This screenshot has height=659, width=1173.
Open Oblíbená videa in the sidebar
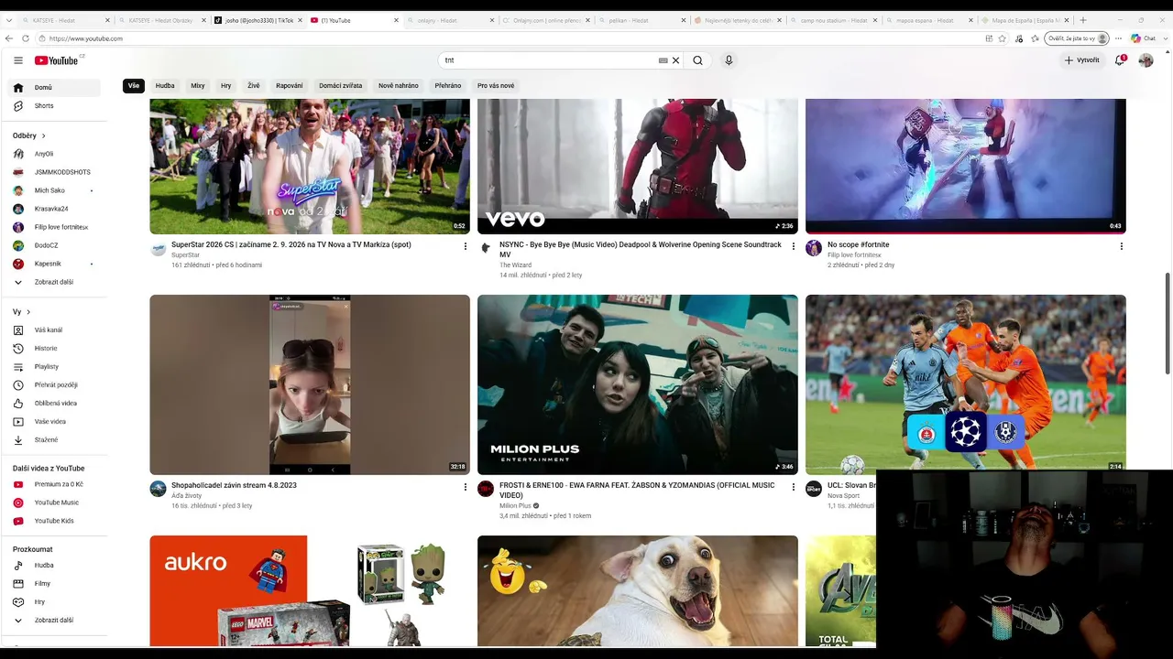pyautogui.click(x=56, y=404)
